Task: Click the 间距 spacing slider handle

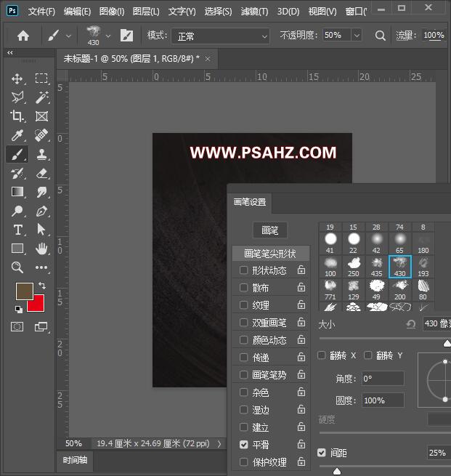Action: (337, 471)
